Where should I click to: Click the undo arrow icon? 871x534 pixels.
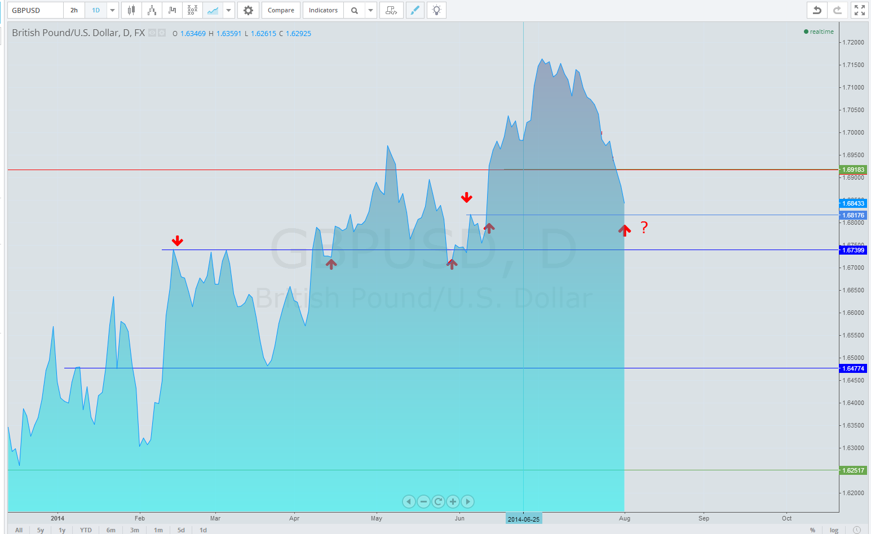coord(817,10)
